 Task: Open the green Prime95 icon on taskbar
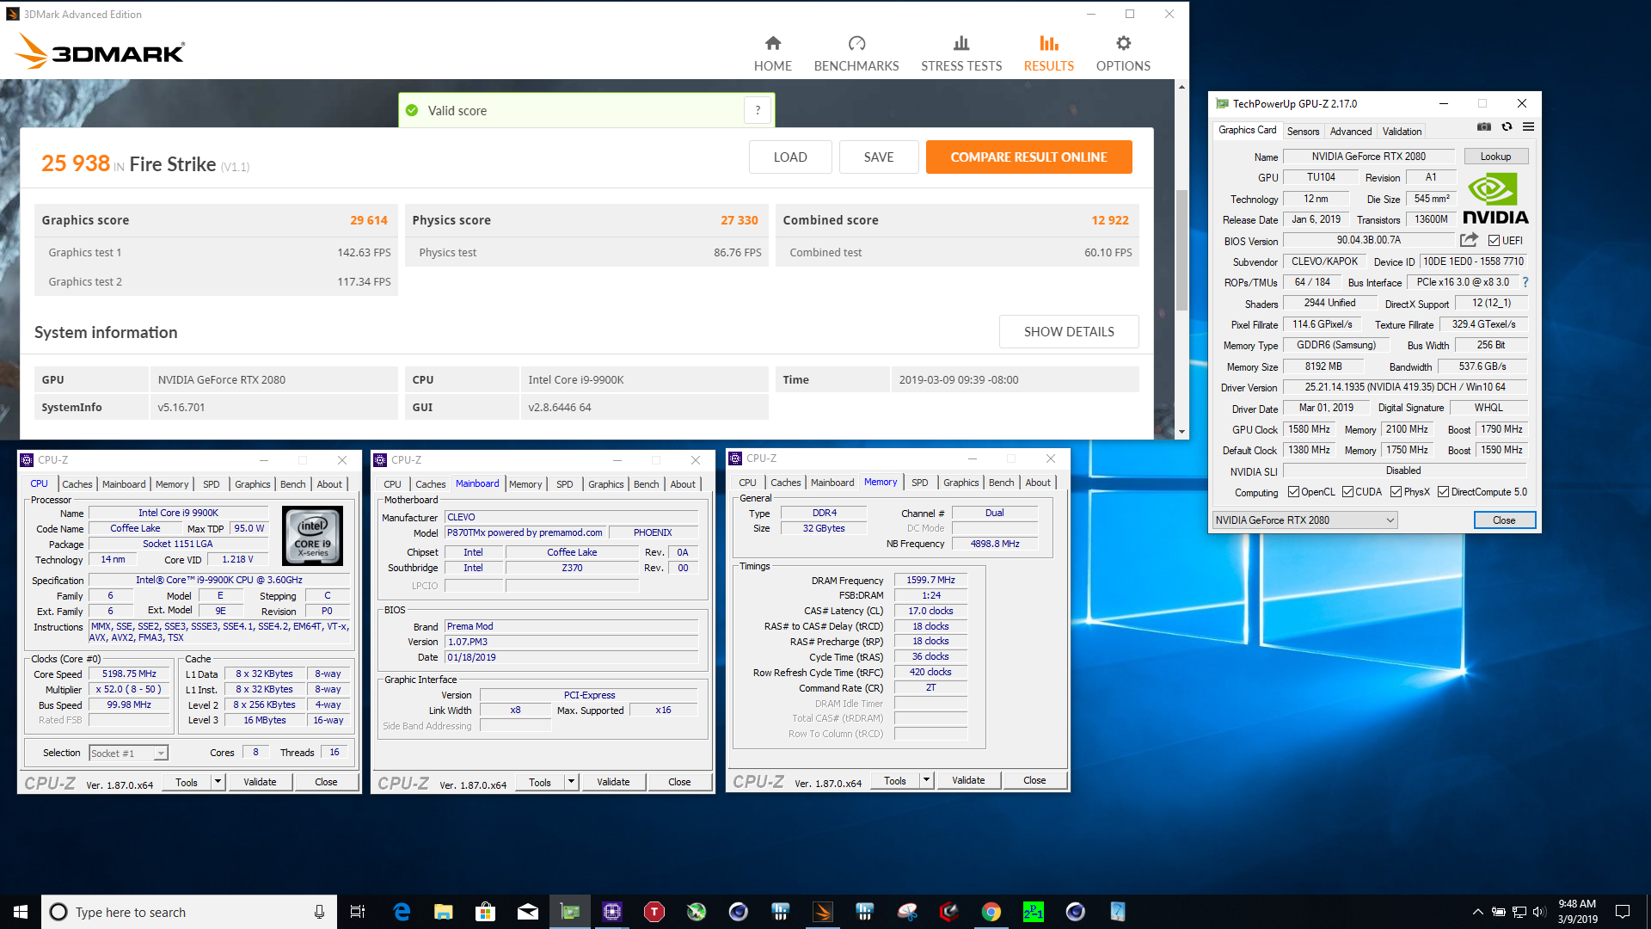[1034, 912]
